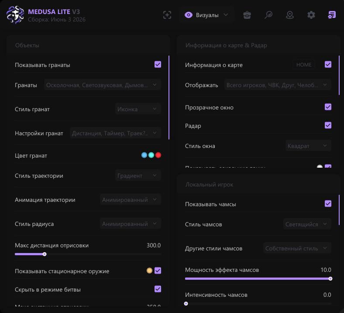
Task: Open the Гранаты types dropdown
Action: pos(103,85)
